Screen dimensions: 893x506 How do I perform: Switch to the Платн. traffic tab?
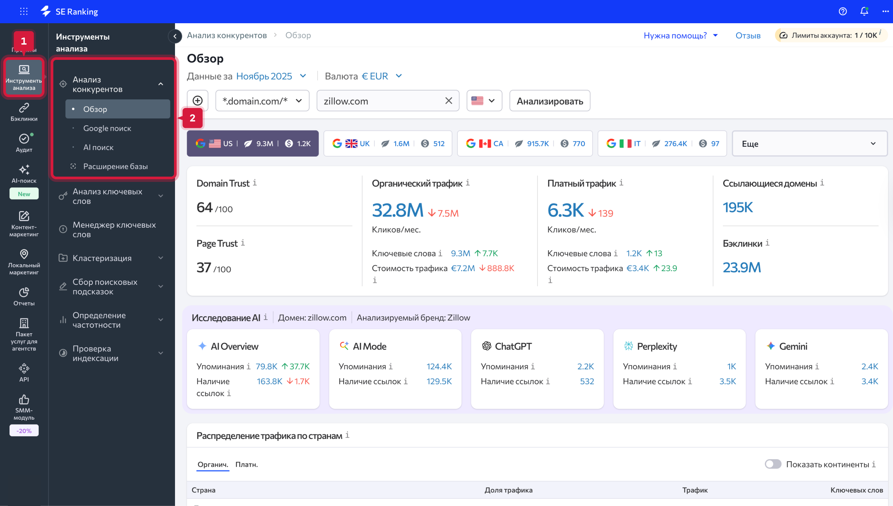(x=247, y=464)
